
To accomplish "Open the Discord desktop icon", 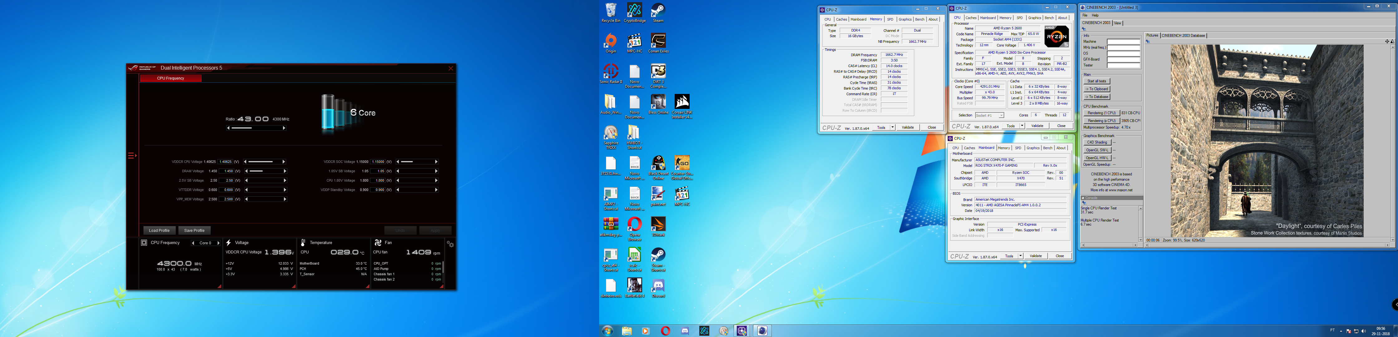I will click(x=658, y=288).
